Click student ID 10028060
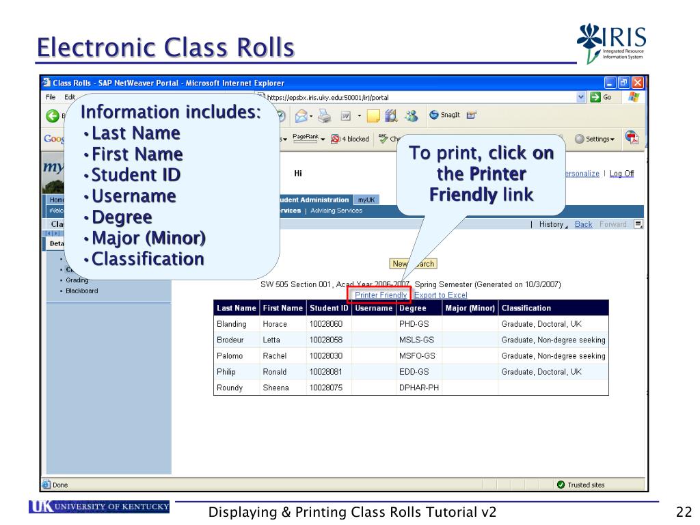Viewport: 700px width, 525px height. tap(326, 323)
